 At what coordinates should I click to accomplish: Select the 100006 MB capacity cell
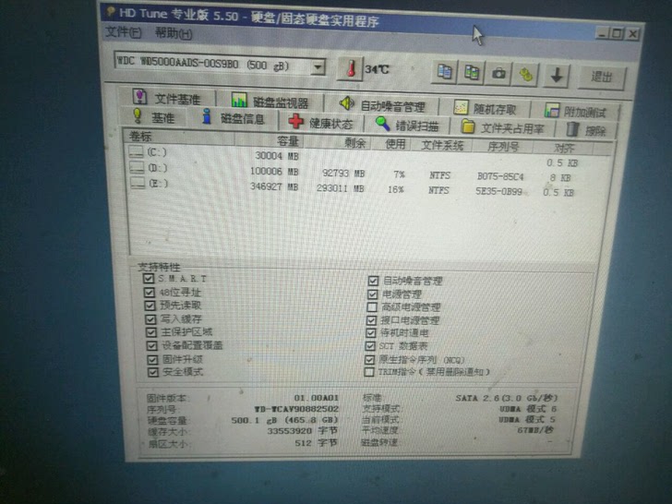coord(274,172)
